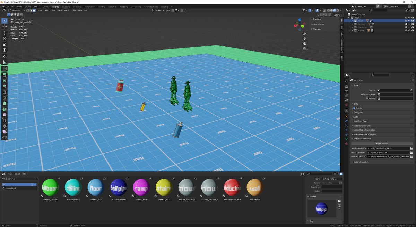Open the Current File library dropdown

19,179
